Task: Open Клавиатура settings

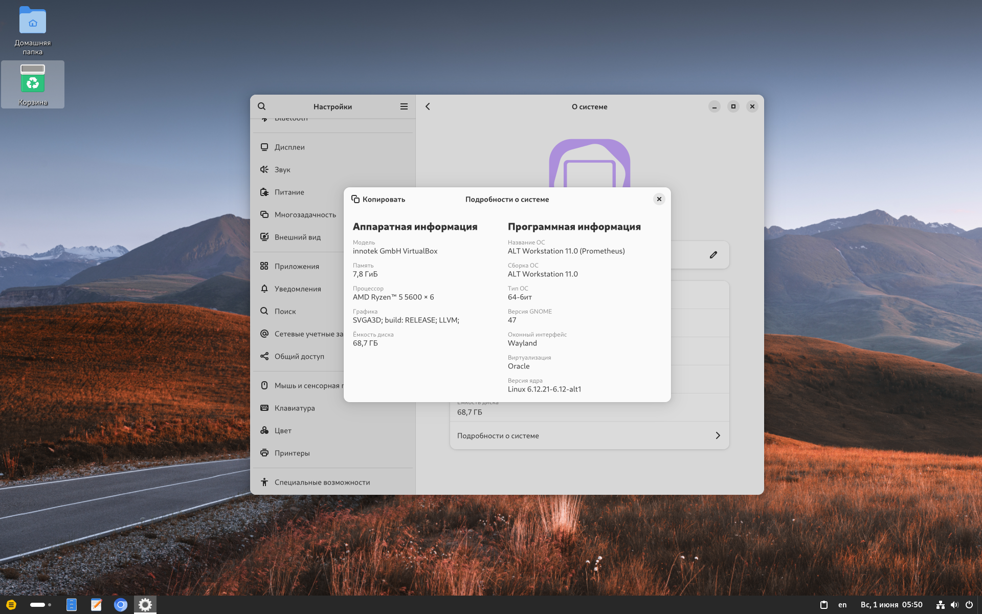Action: click(x=295, y=408)
